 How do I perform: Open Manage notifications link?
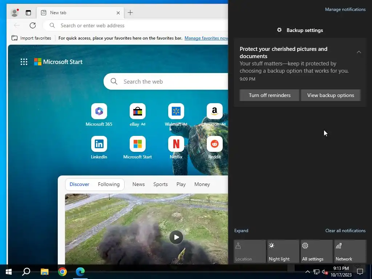pyautogui.click(x=345, y=9)
